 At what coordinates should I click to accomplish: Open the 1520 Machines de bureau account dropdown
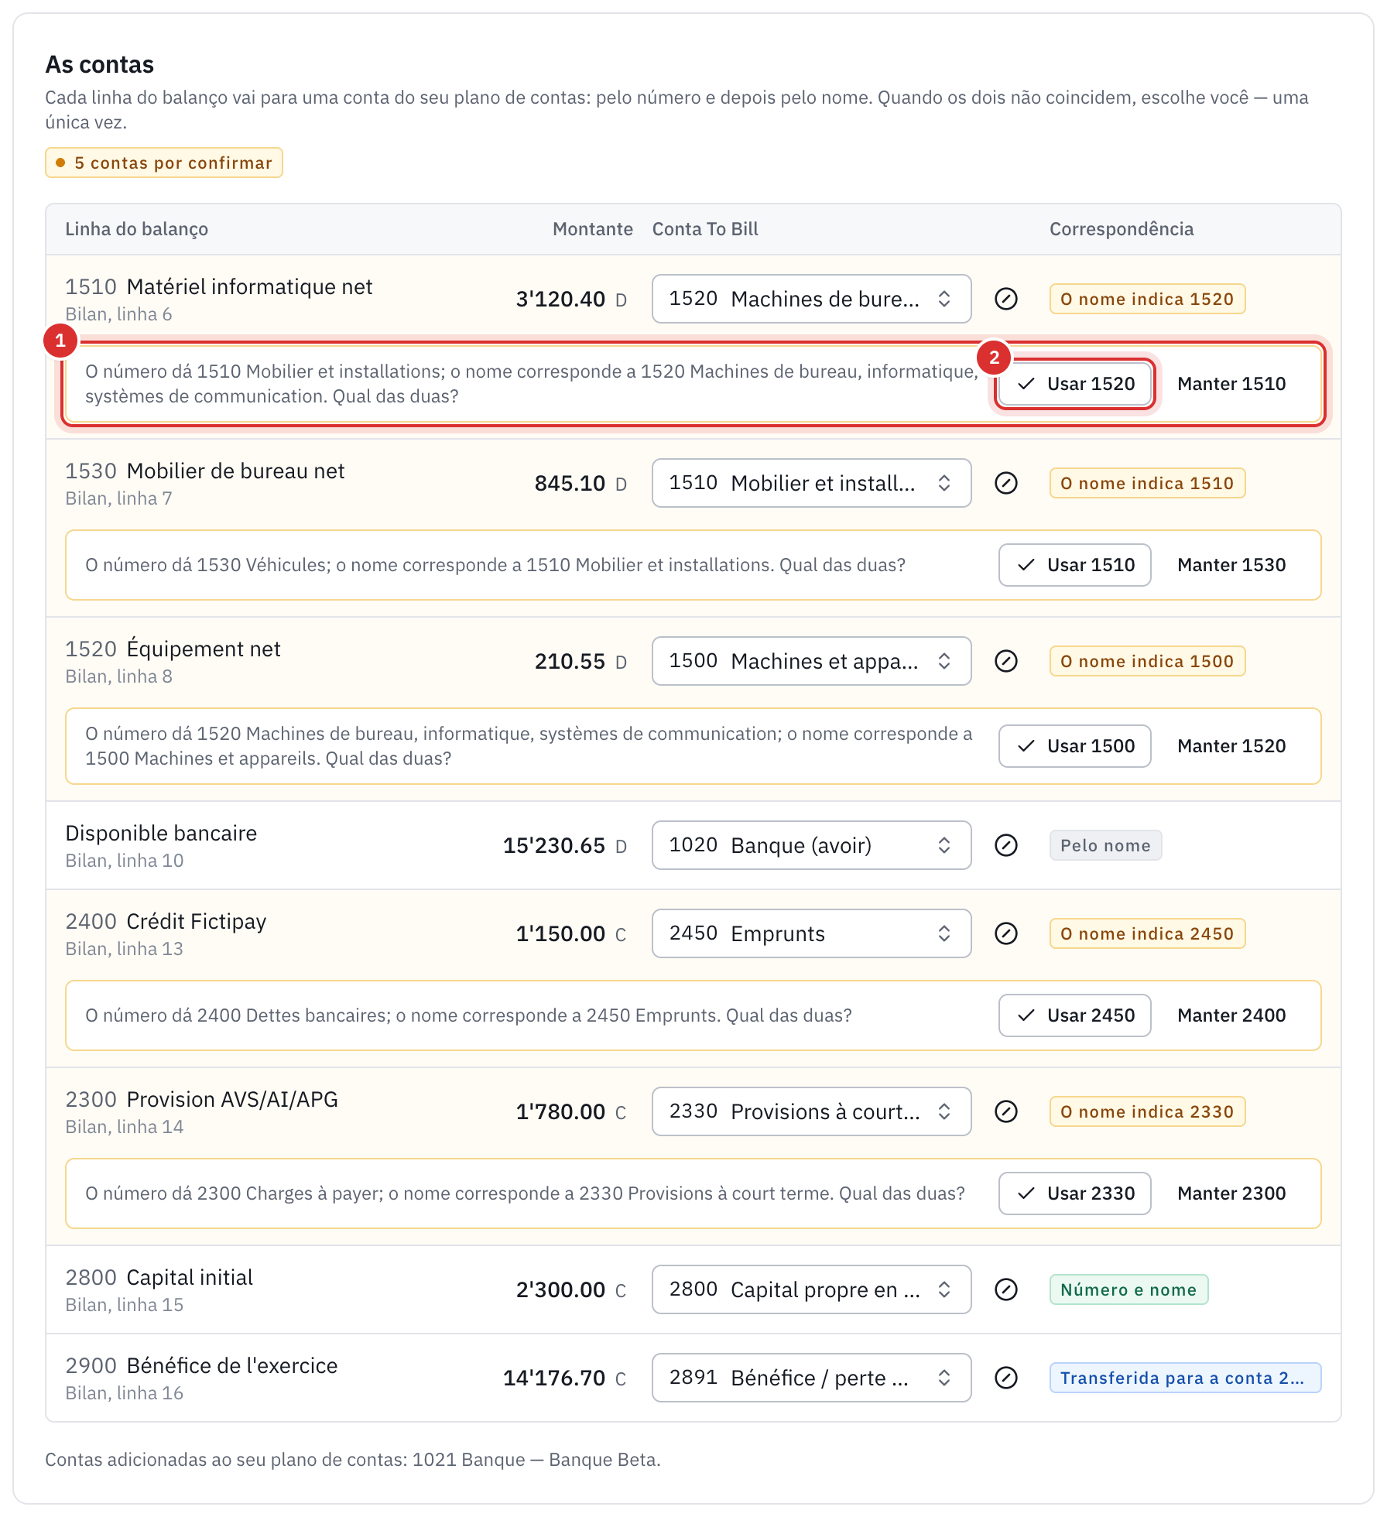(811, 299)
